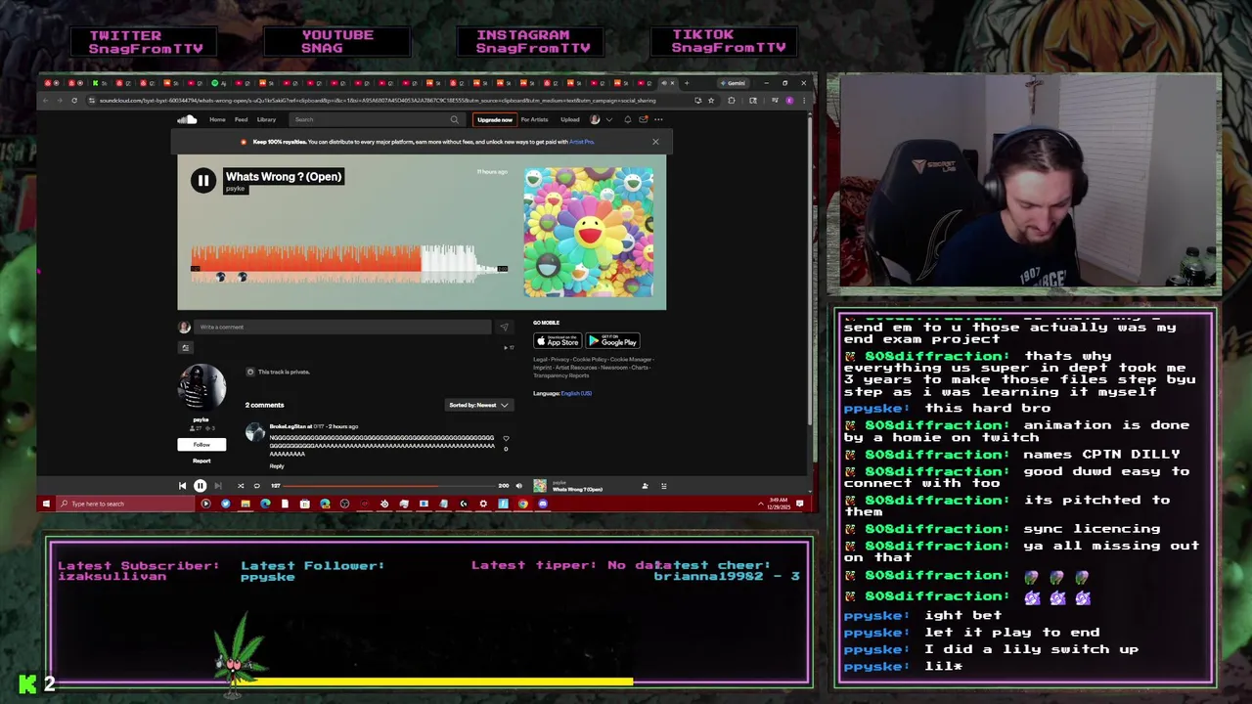
Task: Open the next-up queue list icon
Action: tap(663, 486)
